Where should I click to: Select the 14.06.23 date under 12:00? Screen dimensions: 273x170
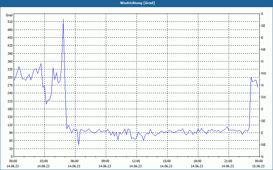point(135,166)
